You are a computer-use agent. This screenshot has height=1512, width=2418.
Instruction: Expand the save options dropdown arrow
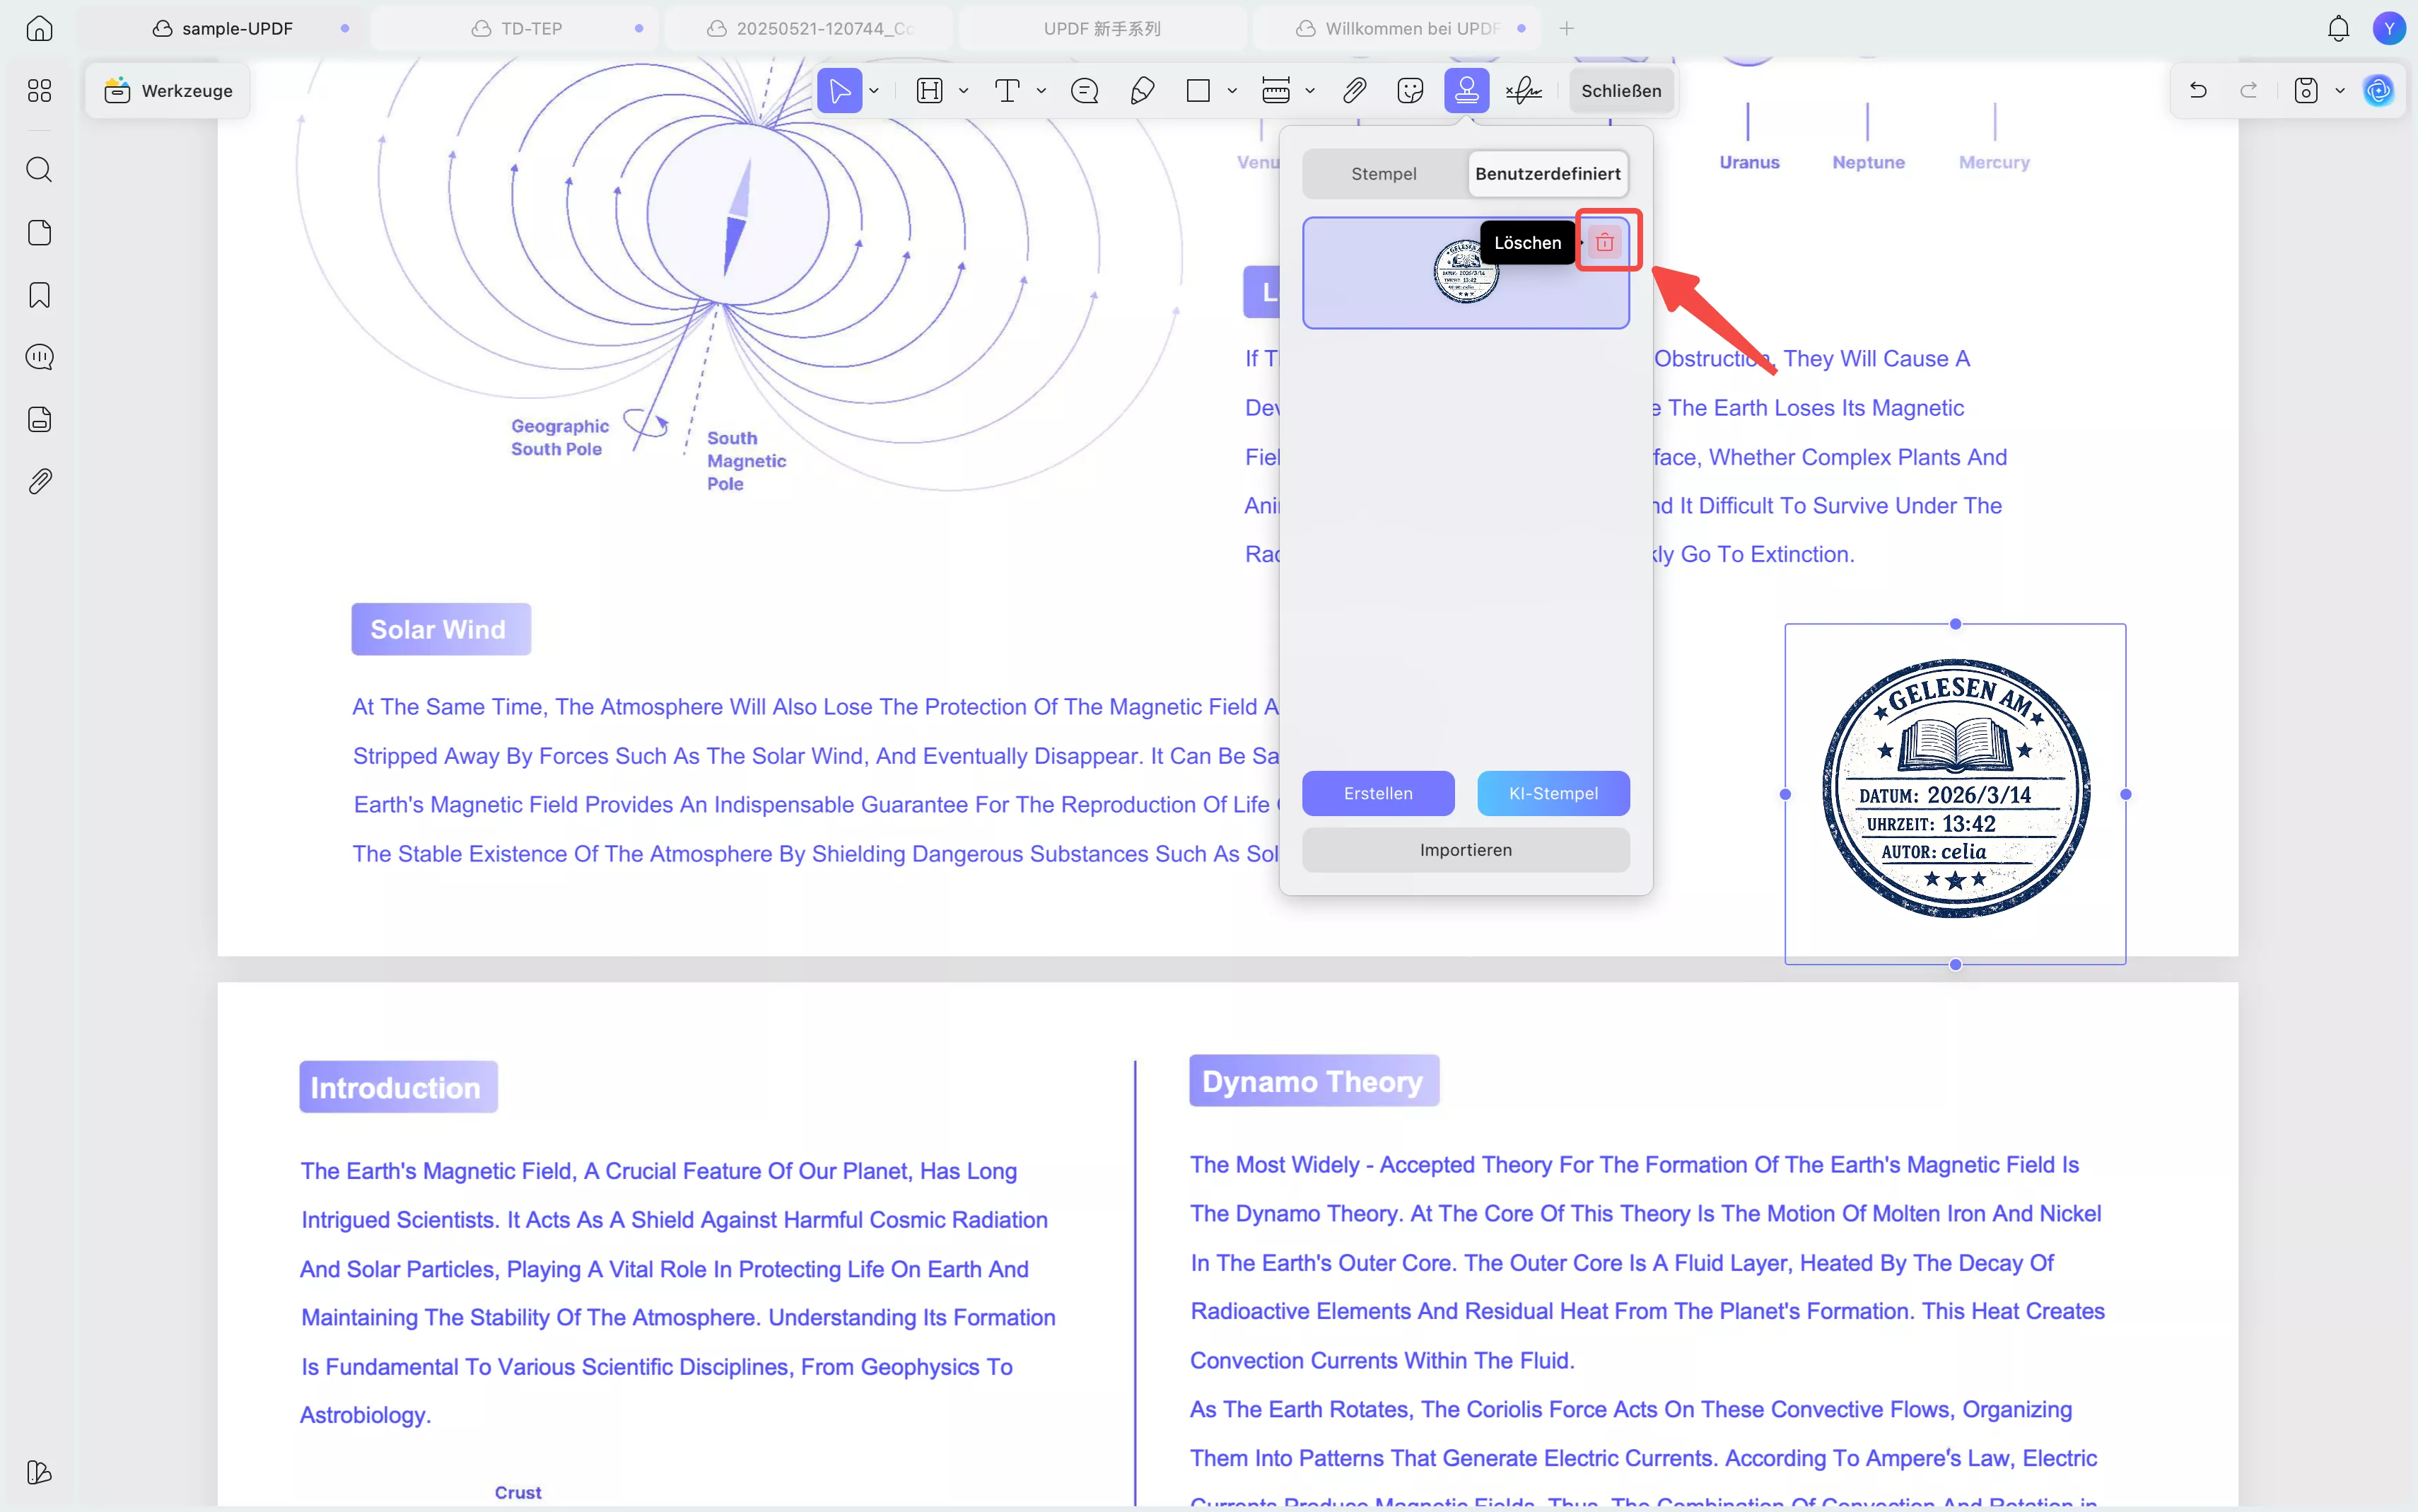click(2340, 91)
